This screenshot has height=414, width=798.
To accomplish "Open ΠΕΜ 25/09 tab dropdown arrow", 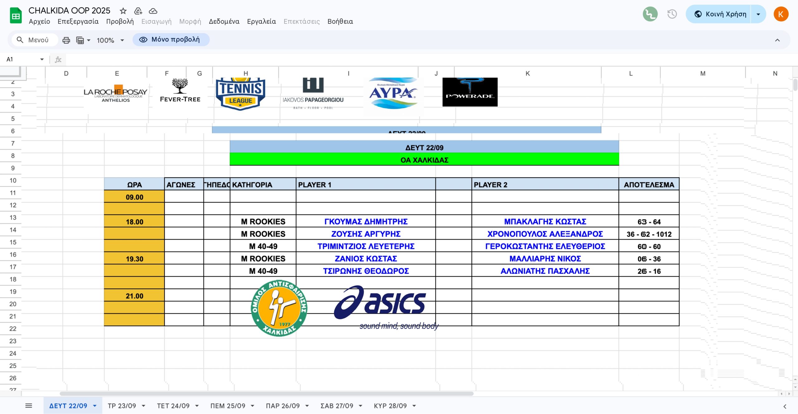I will click(x=252, y=406).
